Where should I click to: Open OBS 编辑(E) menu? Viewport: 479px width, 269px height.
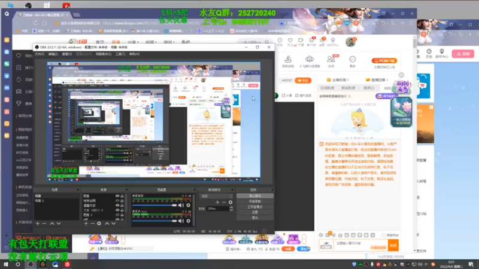pyautogui.click(x=53, y=54)
